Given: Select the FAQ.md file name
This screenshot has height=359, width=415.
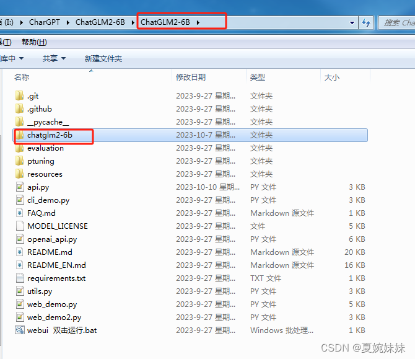Looking at the screenshot, I should coord(41,213).
